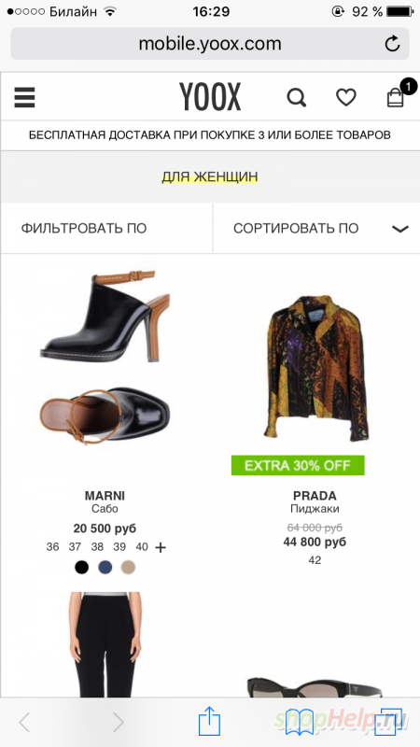Open the Фильтровать по filter panel
This screenshot has width=420, height=747.
(x=106, y=228)
